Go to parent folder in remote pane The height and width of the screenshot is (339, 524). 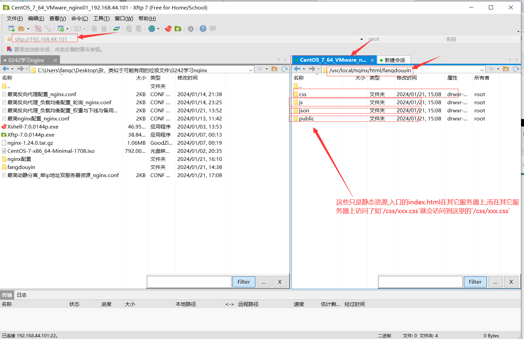pos(506,69)
